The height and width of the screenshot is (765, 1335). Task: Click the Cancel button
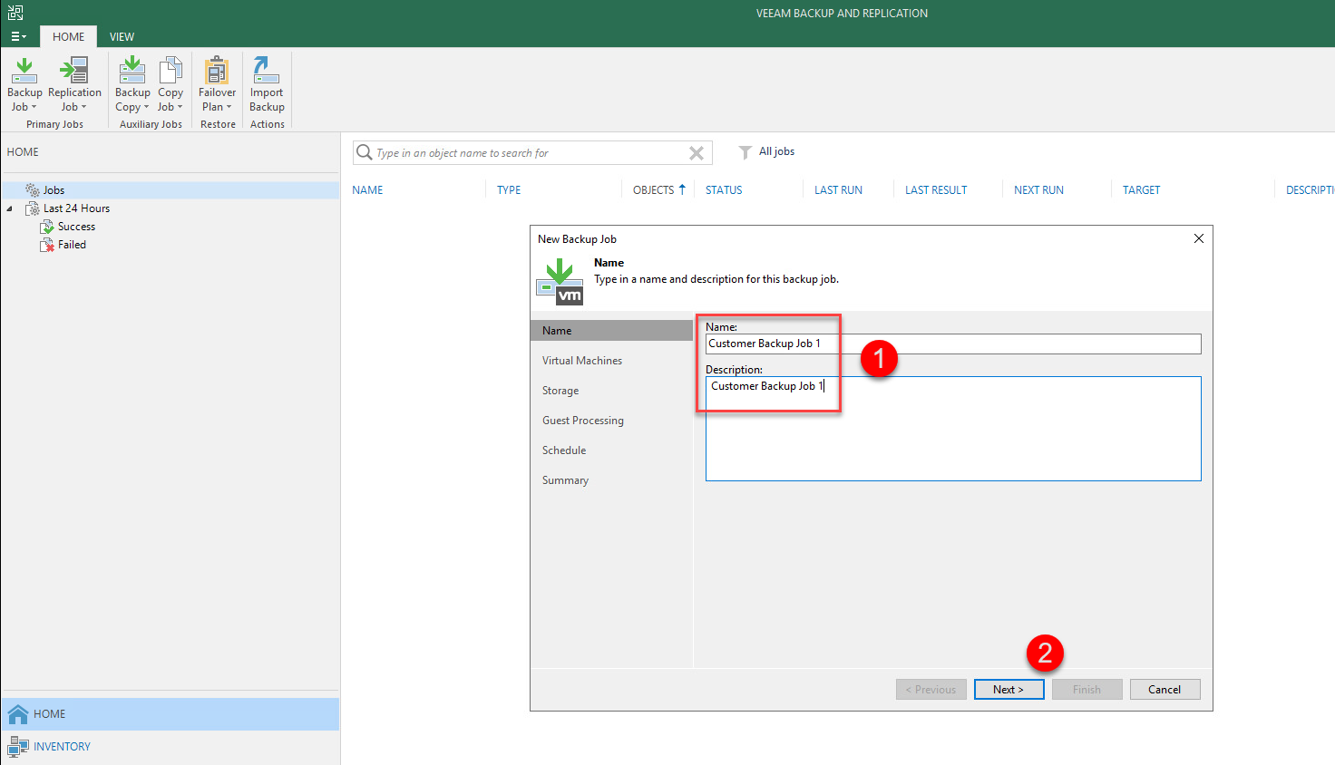pos(1164,690)
